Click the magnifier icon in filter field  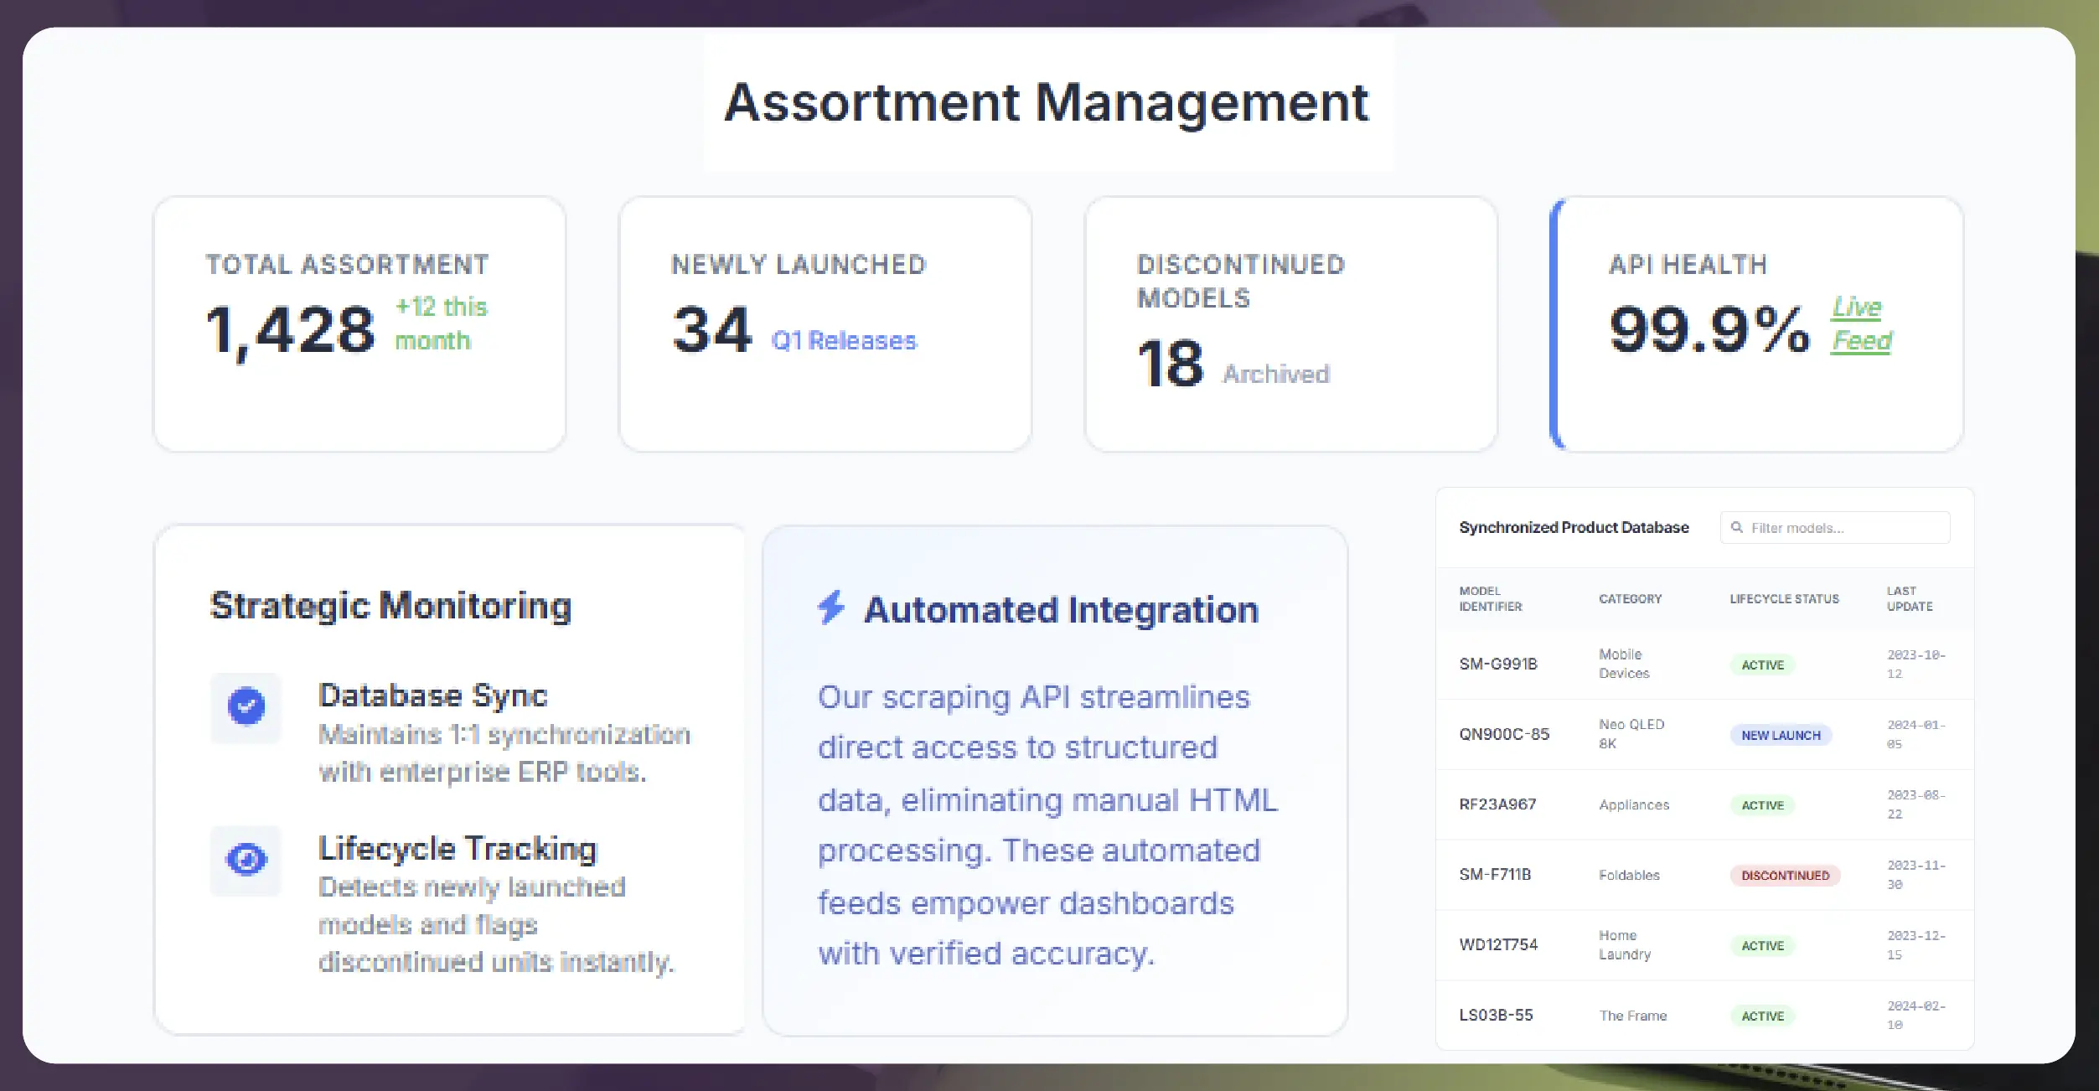[1736, 527]
